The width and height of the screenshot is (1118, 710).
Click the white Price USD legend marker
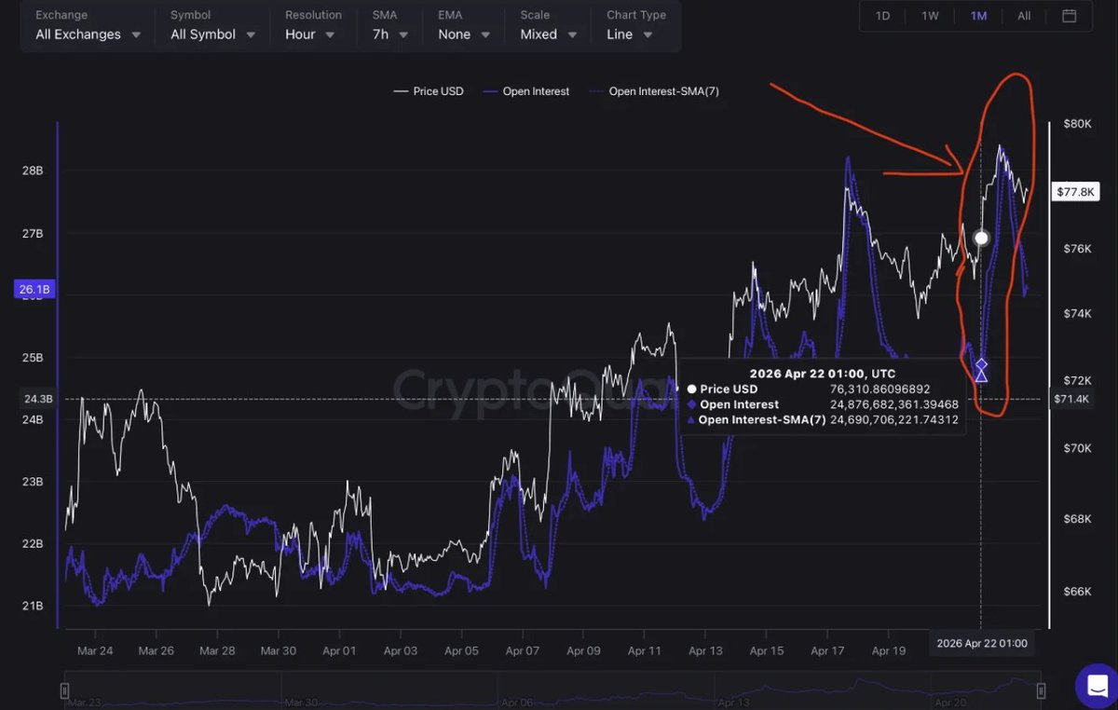pyautogui.click(x=400, y=91)
